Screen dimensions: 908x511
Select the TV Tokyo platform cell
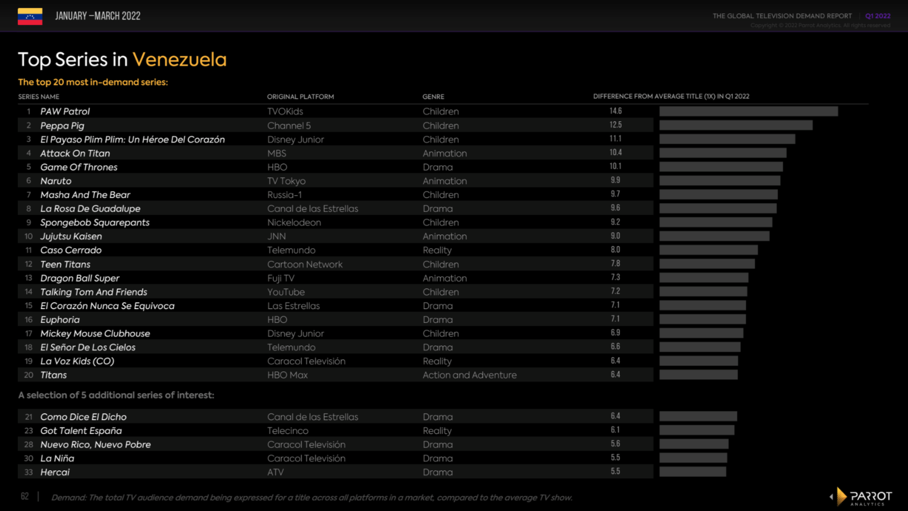coord(286,181)
